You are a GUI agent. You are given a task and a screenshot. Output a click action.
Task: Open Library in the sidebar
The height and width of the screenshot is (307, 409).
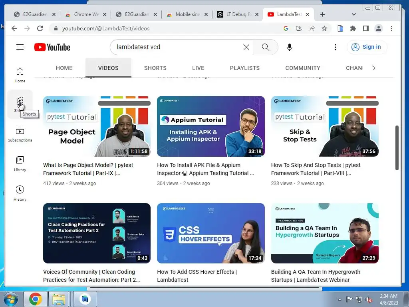coord(20,163)
